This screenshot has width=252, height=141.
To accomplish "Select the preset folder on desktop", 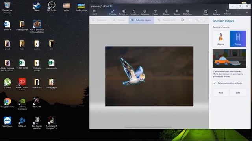I will pyautogui.click(x=7, y=45).
